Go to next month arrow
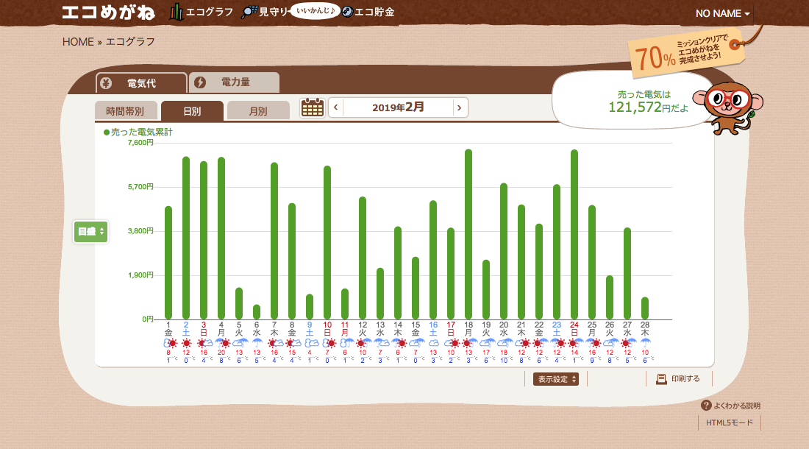Screen dimensions: 809x449 (x=459, y=107)
